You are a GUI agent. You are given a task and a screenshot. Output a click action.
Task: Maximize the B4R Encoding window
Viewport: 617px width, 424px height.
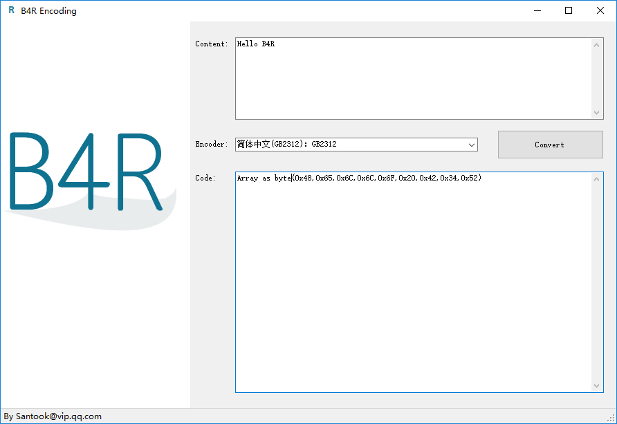point(568,10)
